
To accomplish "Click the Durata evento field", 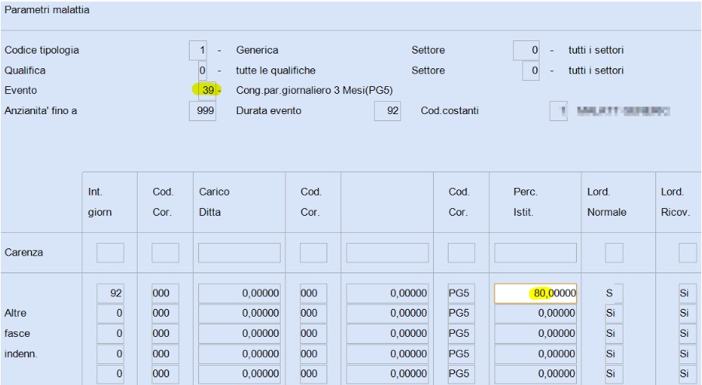I will pyautogui.click(x=388, y=110).
